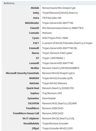
Task: Click the K7 Trojan ( 005790de1 ) entry
Action: pyautogui.click(x=54, y=58)
